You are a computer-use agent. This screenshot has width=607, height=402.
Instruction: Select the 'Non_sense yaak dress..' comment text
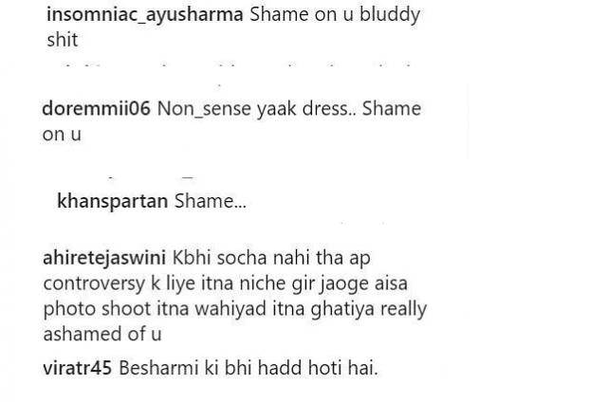(257, 109)
